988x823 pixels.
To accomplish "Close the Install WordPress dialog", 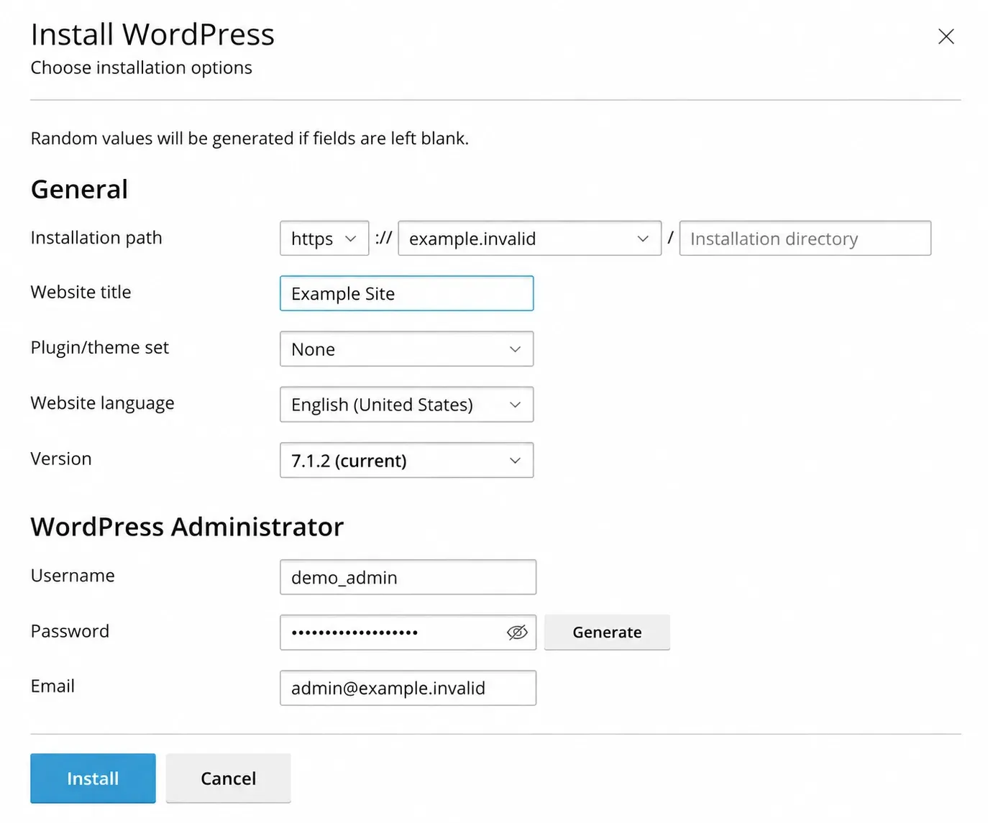I will (946, 37).
